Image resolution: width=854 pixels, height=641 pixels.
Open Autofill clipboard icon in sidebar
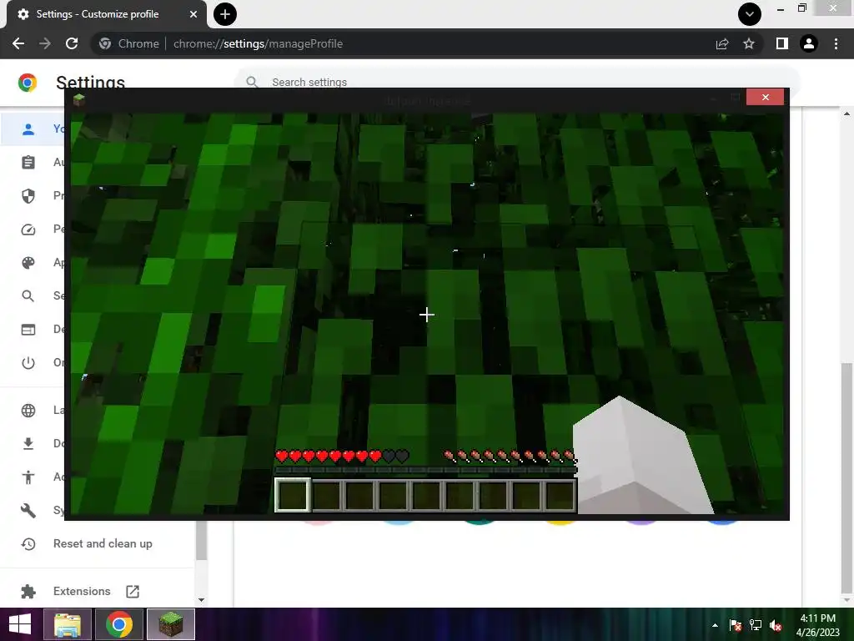coord(28,163)
